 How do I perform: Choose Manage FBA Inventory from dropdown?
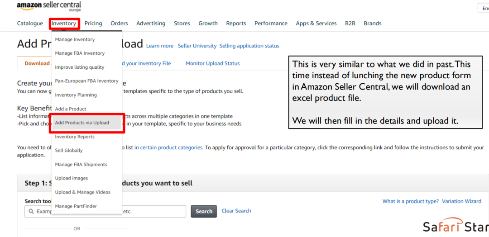(x=80, y=53)
